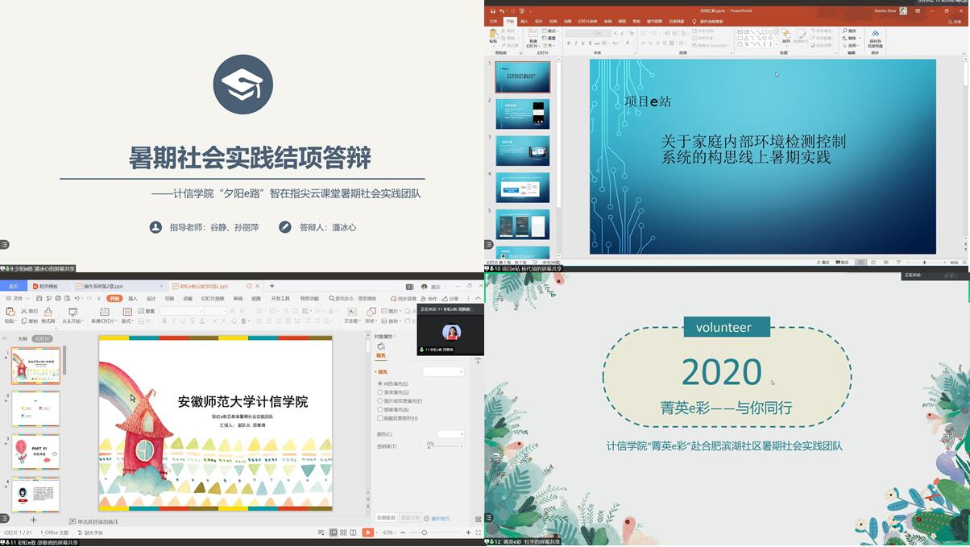Click WPS New Slide (新建幻灯片) icon
The width and height of the screenshot is (970, 547).
tap(105, 312)
